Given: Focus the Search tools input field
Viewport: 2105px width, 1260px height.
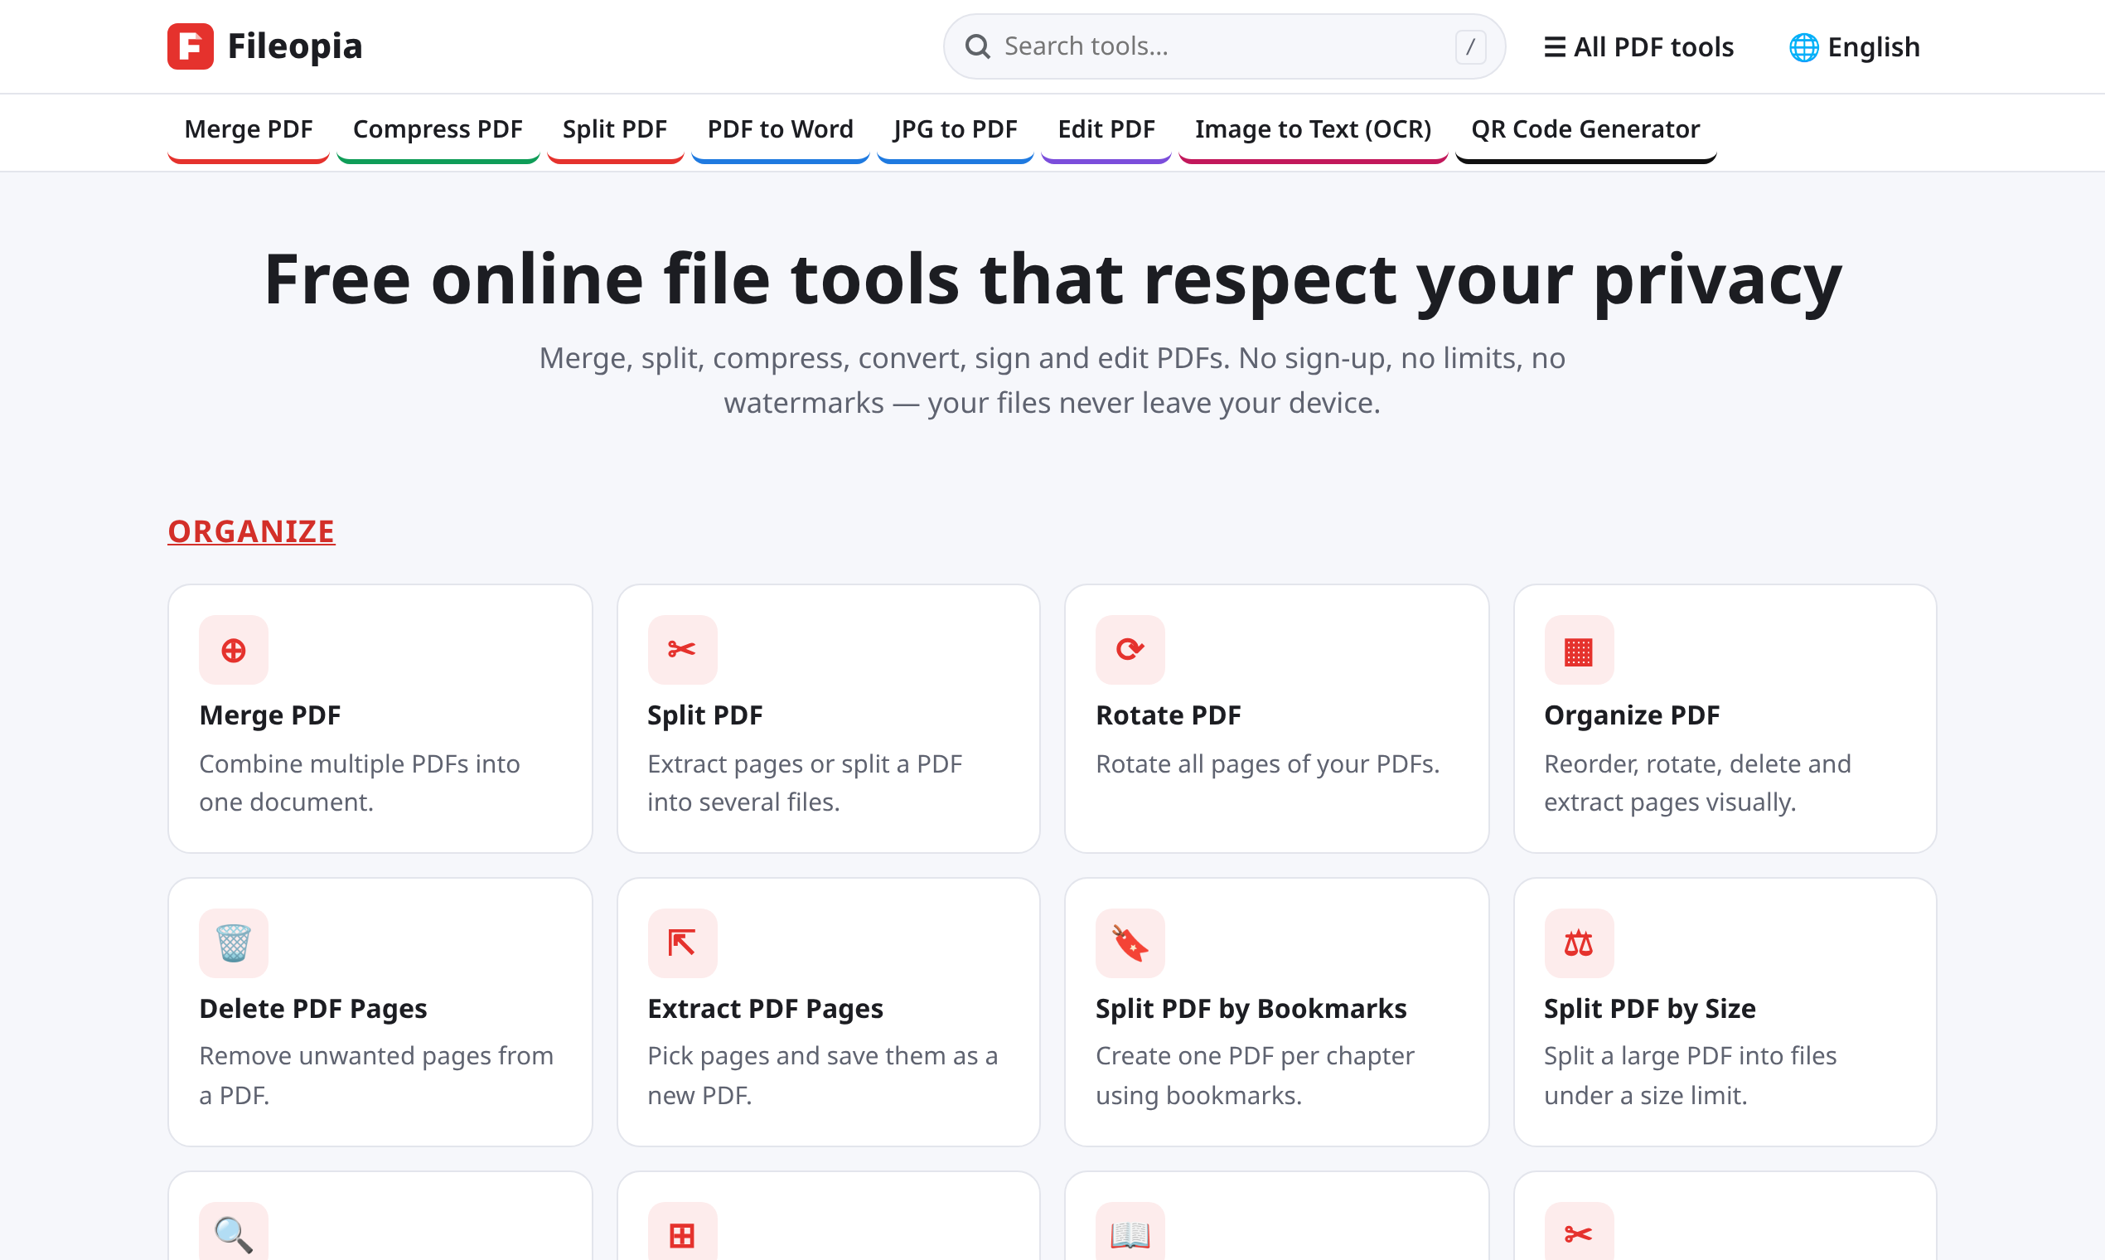Looking at the screenshot, I should (1224, 46).
